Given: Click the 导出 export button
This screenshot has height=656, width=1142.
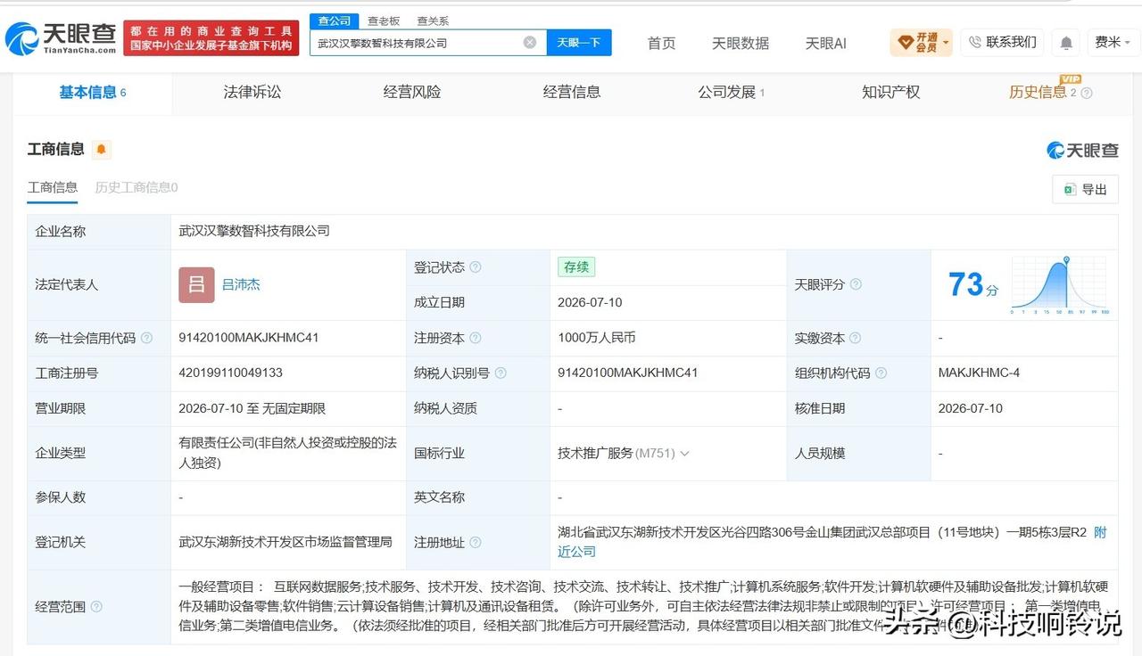Looking at the screenshot, I should [x=1085, y=189].
